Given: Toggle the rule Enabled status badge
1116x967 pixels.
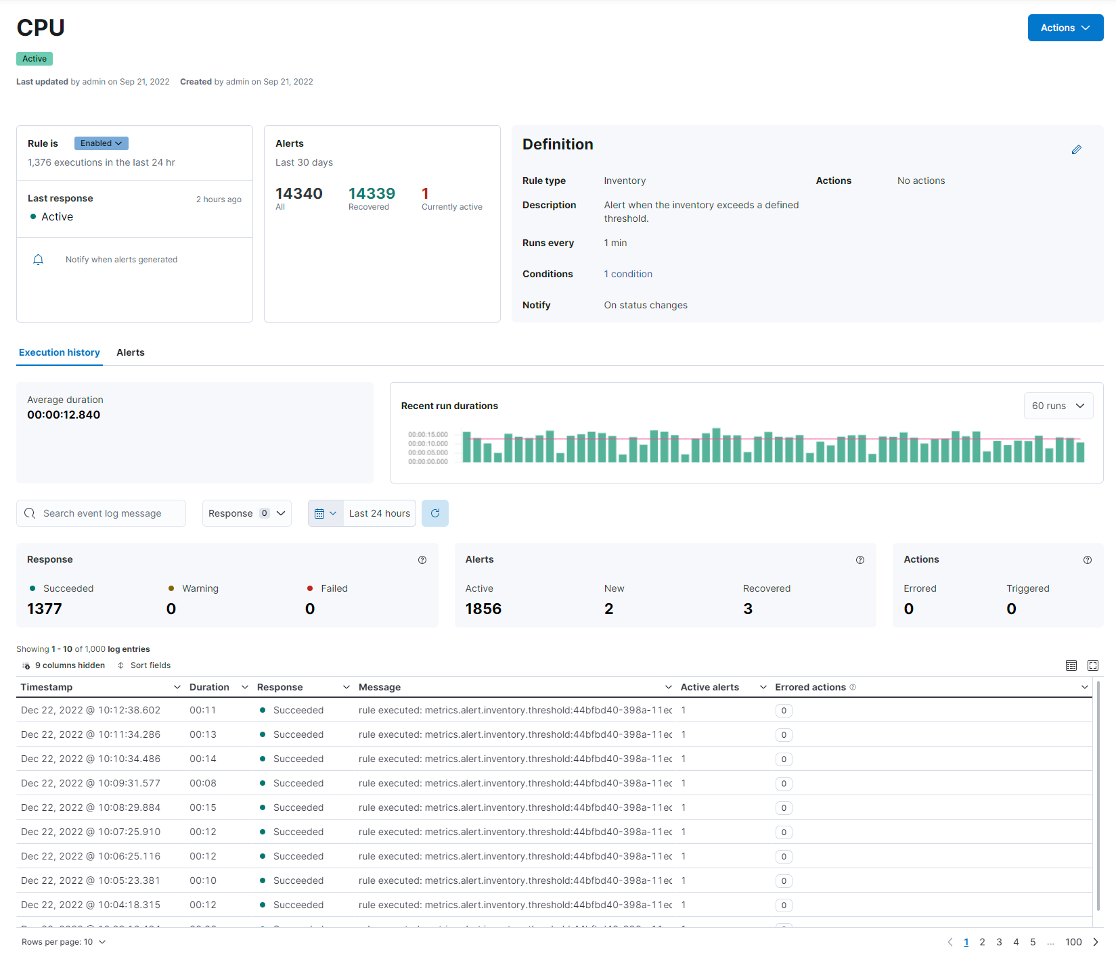Looking at the screenshot, I should (x=101, y=143).
